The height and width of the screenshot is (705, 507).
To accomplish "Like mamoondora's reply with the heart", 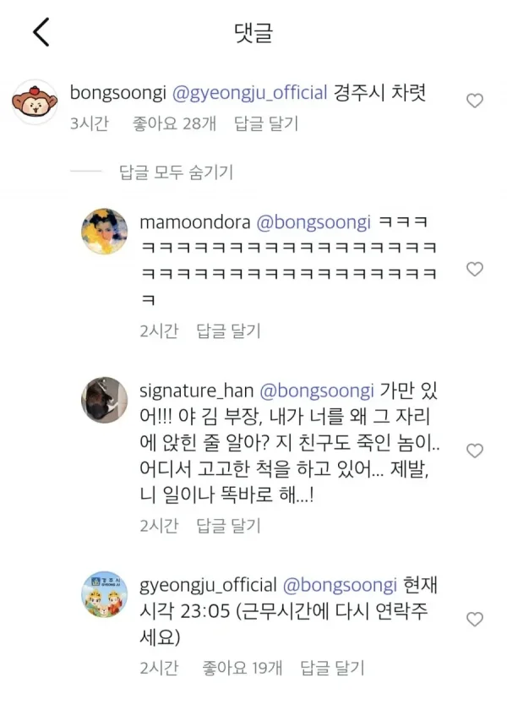I will (475, 270).
